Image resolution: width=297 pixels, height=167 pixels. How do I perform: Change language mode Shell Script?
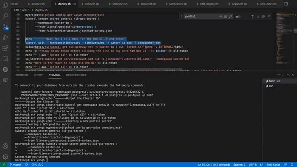click(x=273, y=165)
